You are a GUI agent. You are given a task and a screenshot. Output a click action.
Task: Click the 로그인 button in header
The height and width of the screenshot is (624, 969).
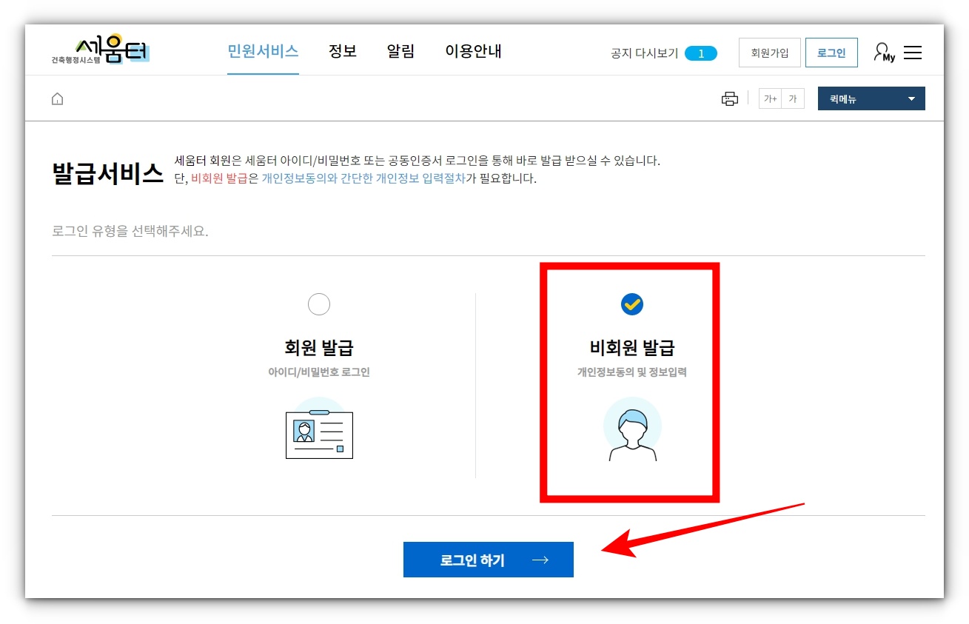pos(831,52)
